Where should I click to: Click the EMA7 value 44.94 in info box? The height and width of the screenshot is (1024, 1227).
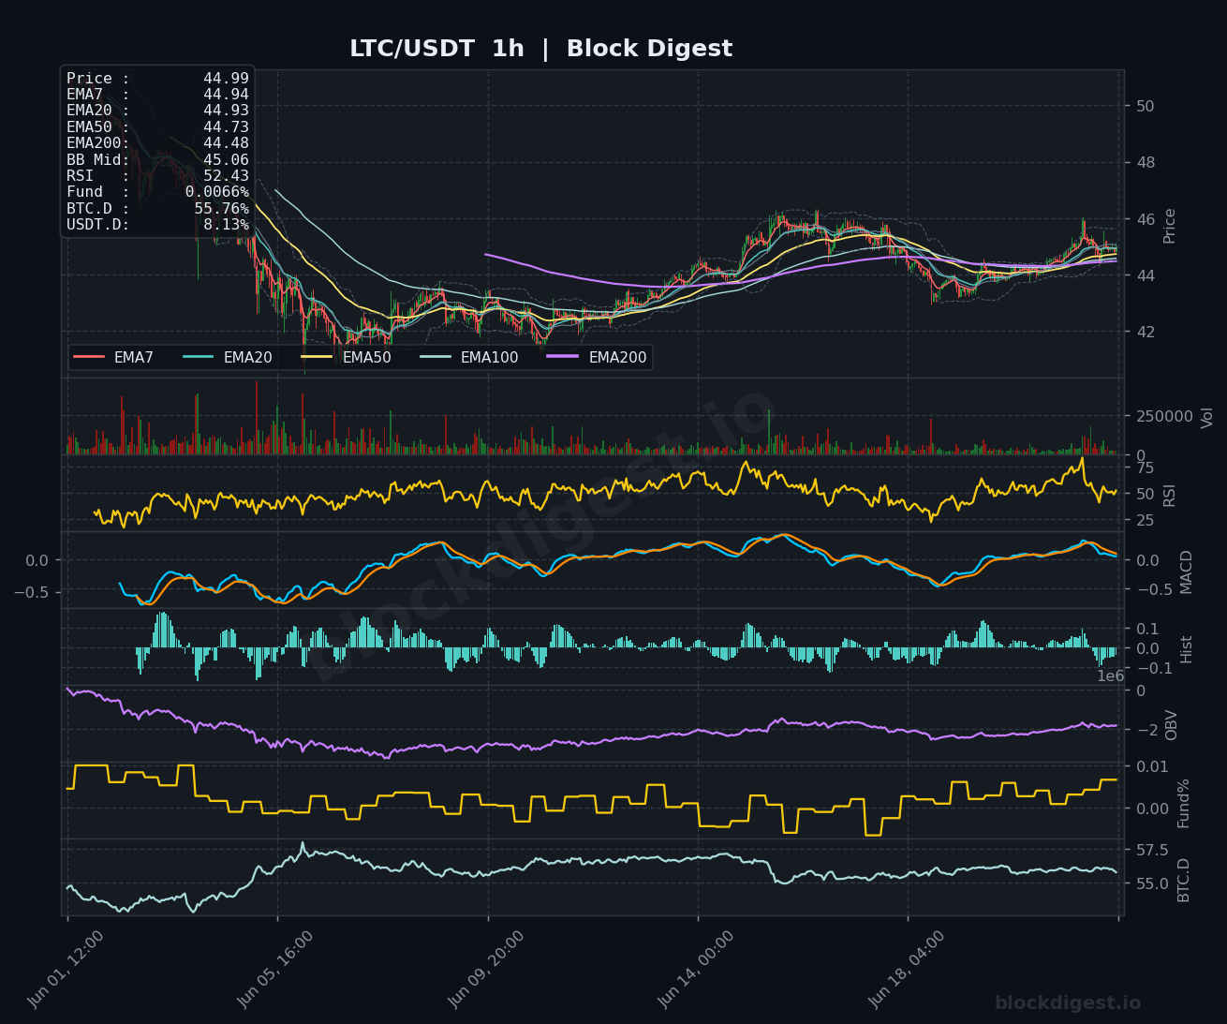pos(226,95)
